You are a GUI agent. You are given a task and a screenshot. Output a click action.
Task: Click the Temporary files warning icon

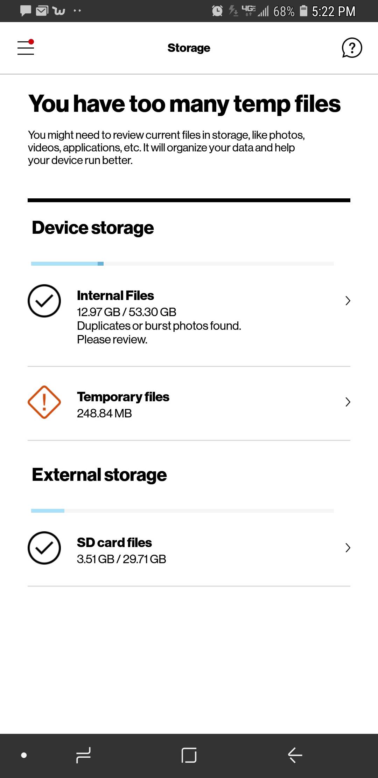tap(43, 402)
